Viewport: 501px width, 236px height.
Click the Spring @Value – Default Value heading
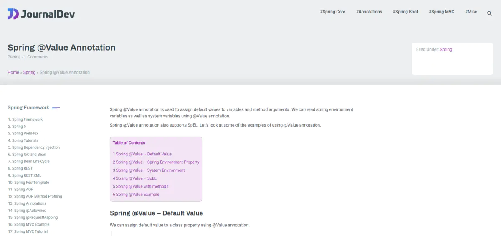(x=156, y=213)
